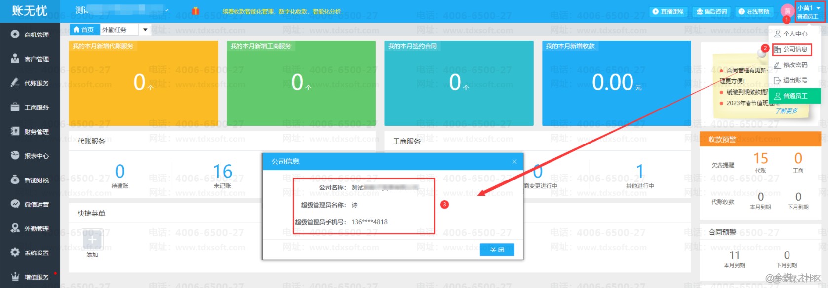Click the plus tile to add shortcut
Screen dimensions: 828x288
click(x=92, y=240)
